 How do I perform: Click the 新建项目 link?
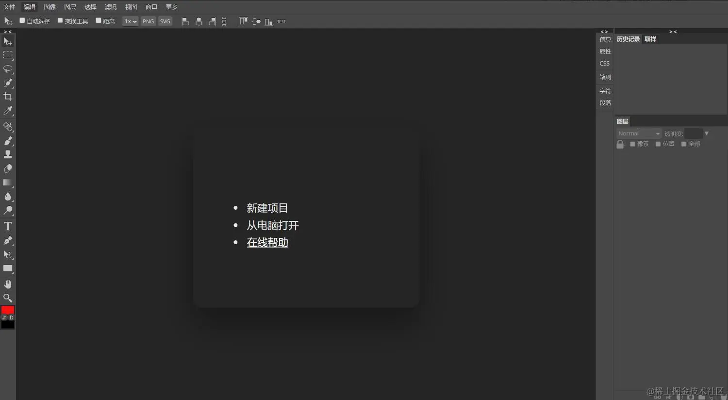(267, 208)
